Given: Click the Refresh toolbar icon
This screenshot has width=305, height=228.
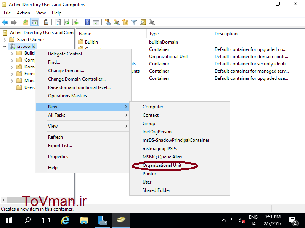Looking at the screenshot, I should 67,22.
